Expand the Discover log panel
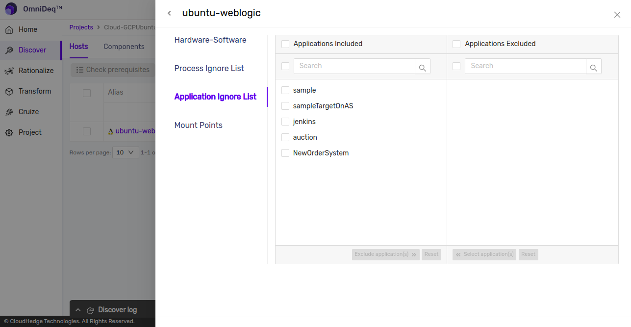Screen dimensions: 631x327 click(x=78, y=310)
